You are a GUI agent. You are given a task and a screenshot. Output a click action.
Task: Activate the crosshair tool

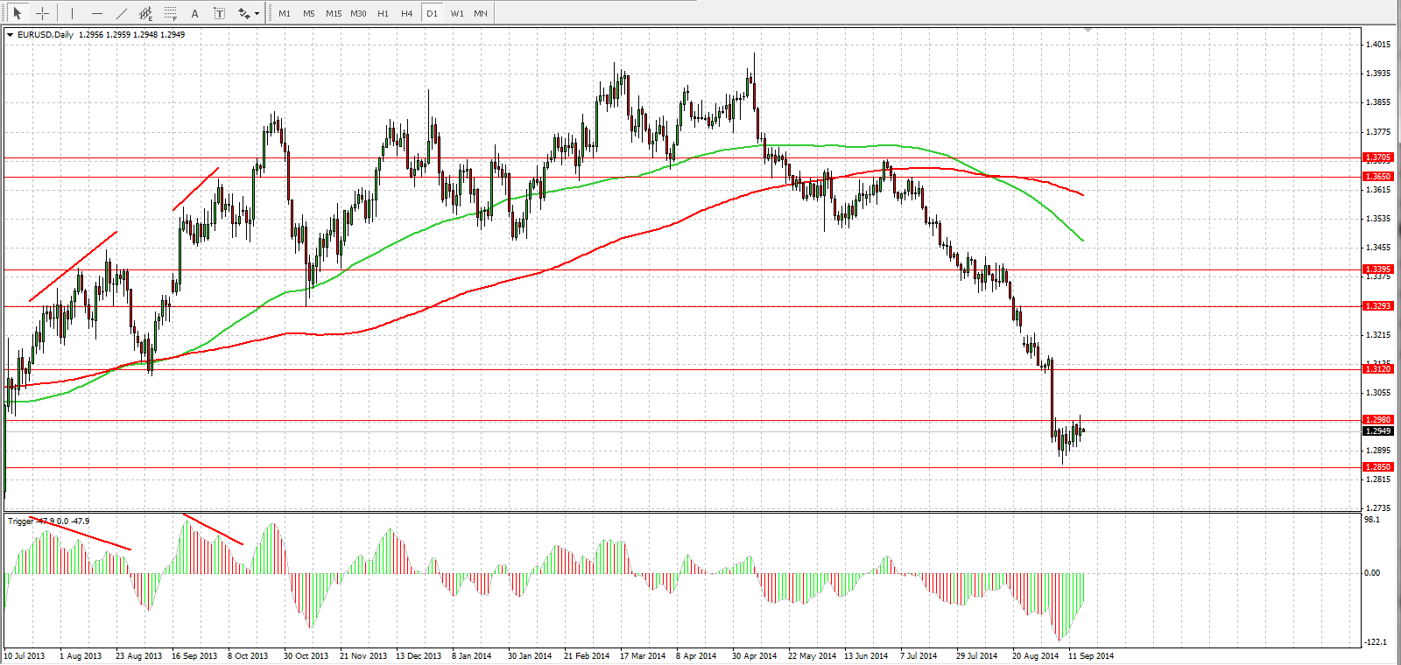pyautogui.click(x=42, y=13)
